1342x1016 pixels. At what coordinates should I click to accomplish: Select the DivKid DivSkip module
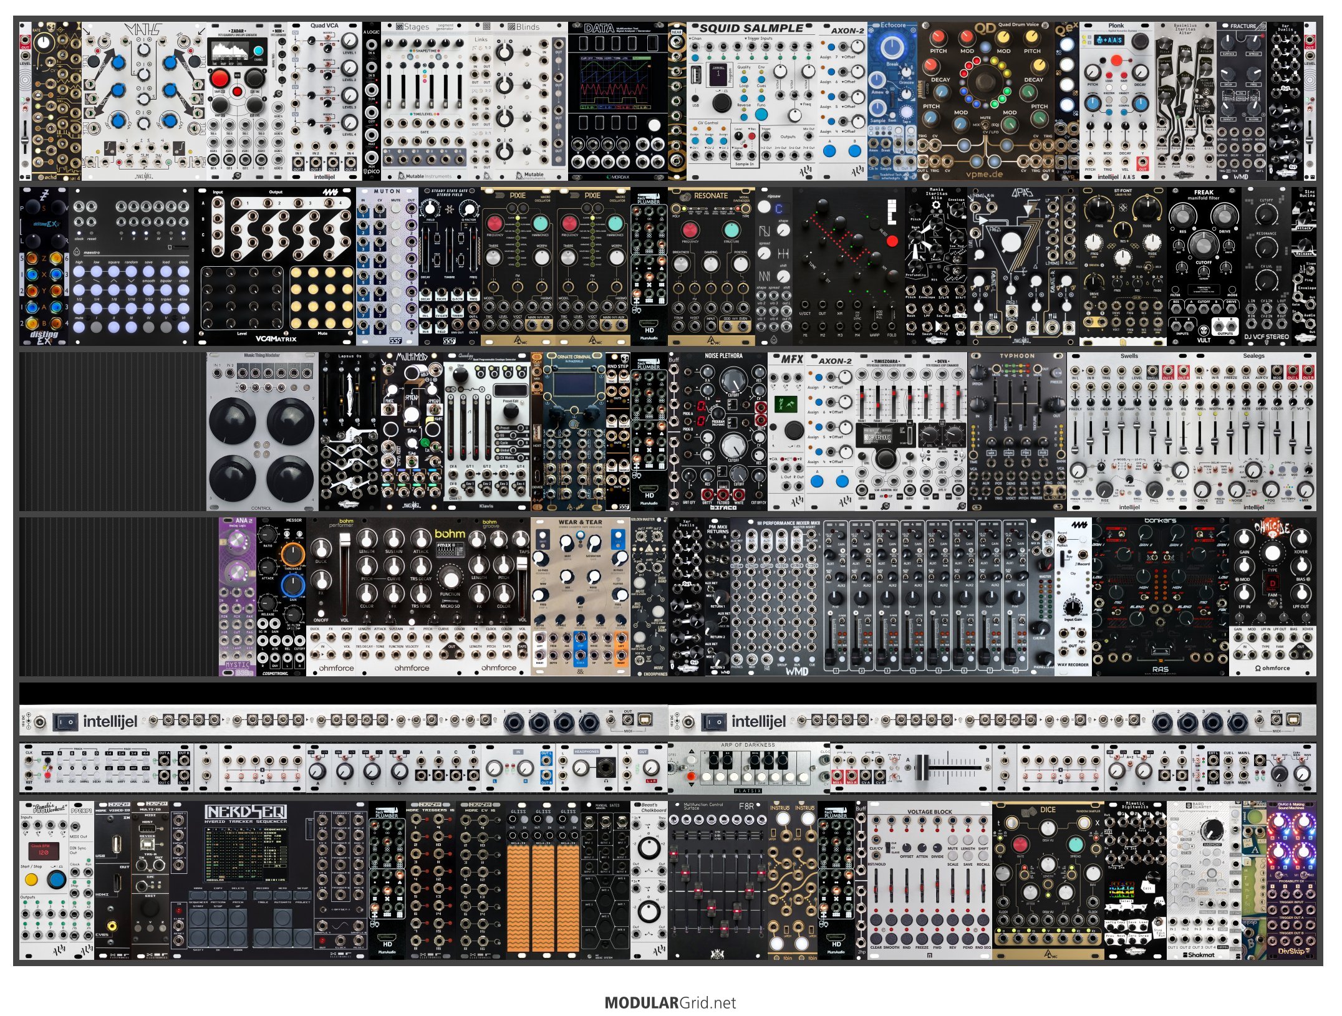tap(1291, 880)
